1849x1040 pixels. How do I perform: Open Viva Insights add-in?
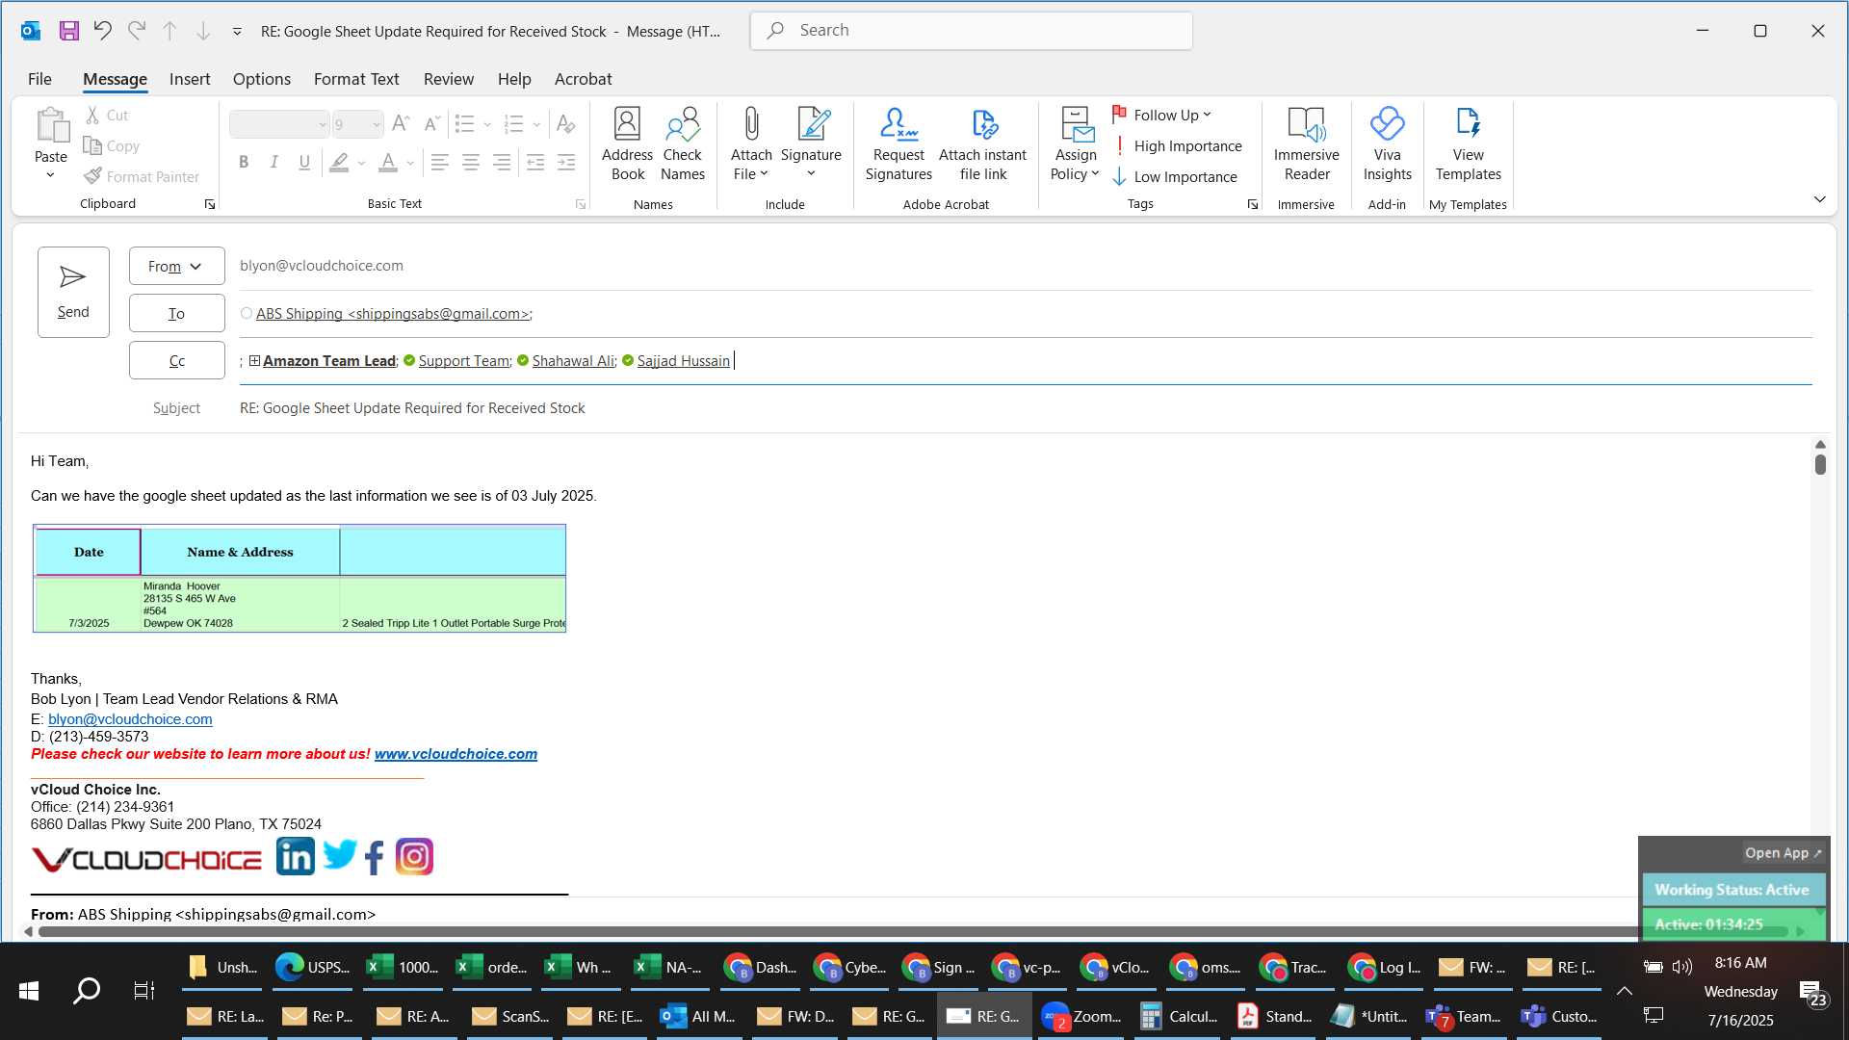(1387, 144)
